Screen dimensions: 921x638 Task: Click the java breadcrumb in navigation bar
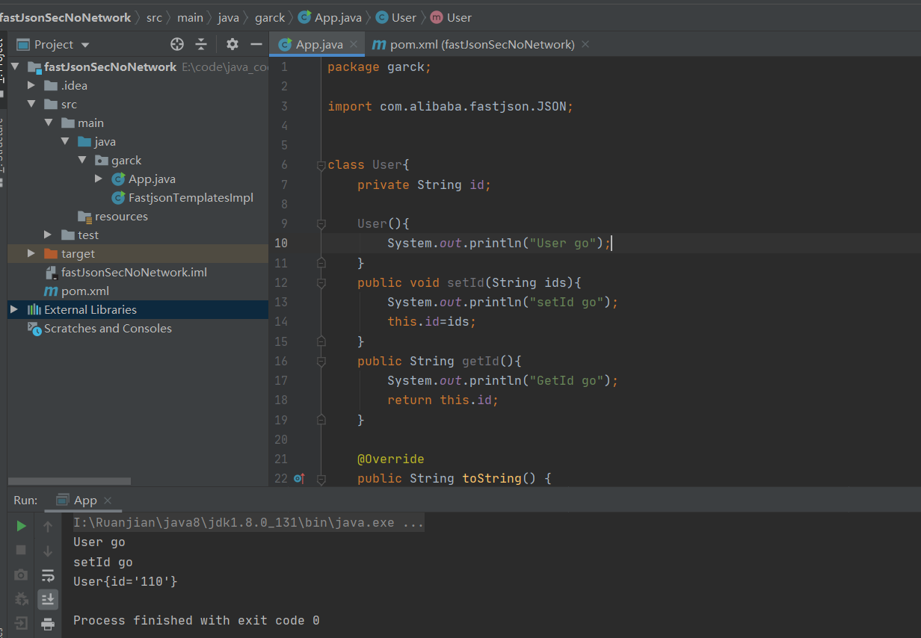229,17
